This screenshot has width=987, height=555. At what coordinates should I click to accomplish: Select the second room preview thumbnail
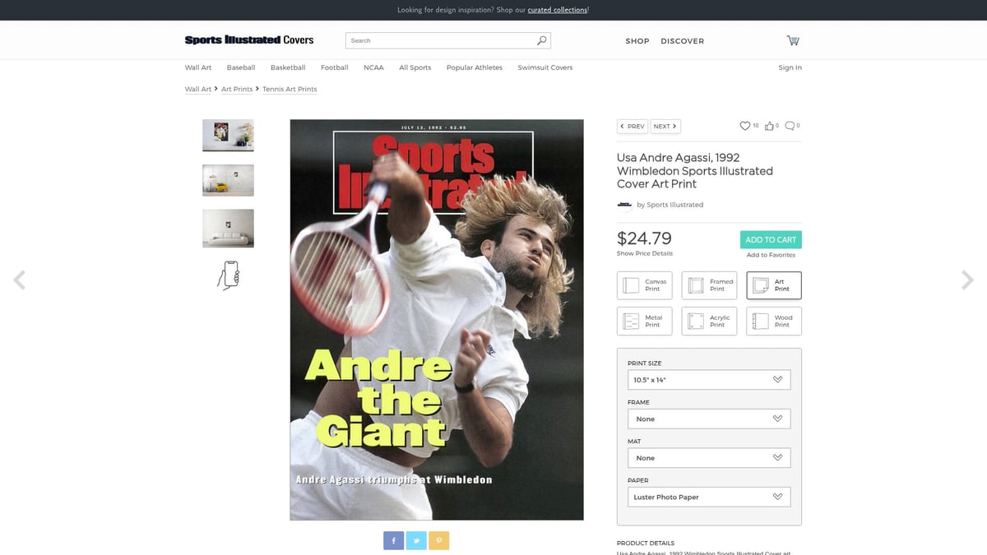click(x=228, y=180)
